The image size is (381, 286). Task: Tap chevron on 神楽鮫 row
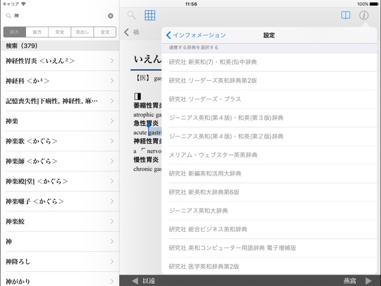112,221
